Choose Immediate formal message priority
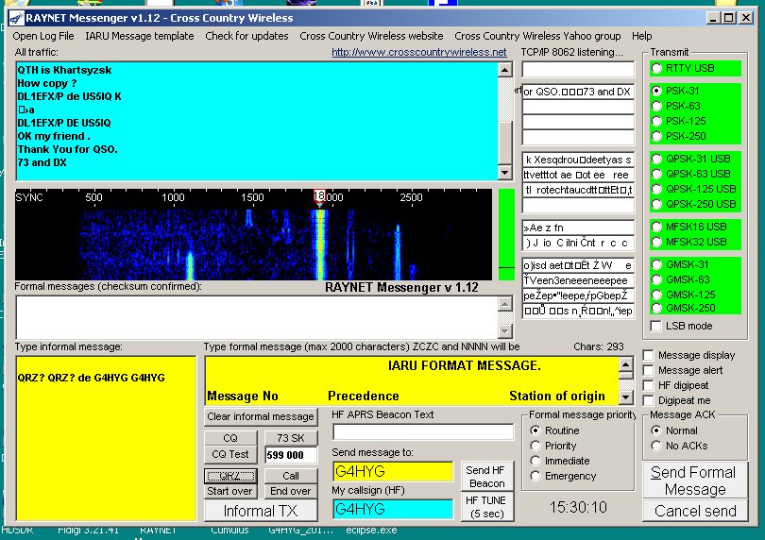Image resolution: width=765 pixels, height=540 pixels. (x=535, y=461)
